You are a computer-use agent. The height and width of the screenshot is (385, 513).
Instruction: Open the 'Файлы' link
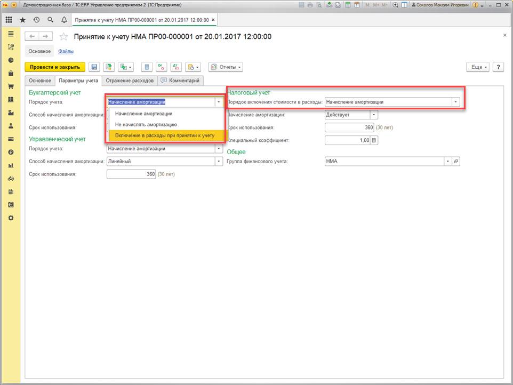pyautogui.click(x=66, y=51)
